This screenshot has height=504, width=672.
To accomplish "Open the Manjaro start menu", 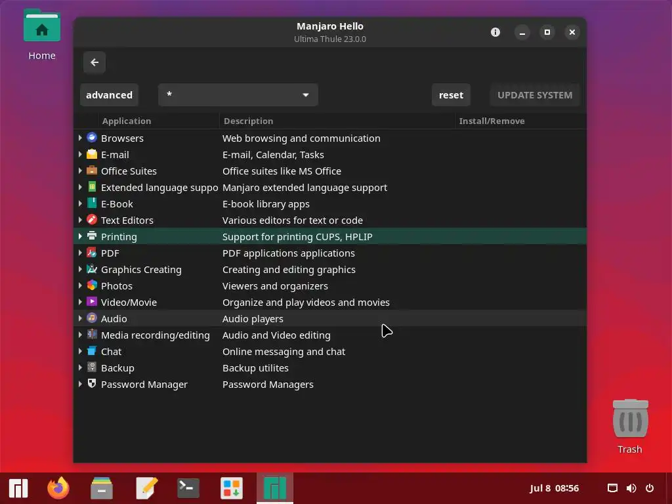I will coord(18,488).
